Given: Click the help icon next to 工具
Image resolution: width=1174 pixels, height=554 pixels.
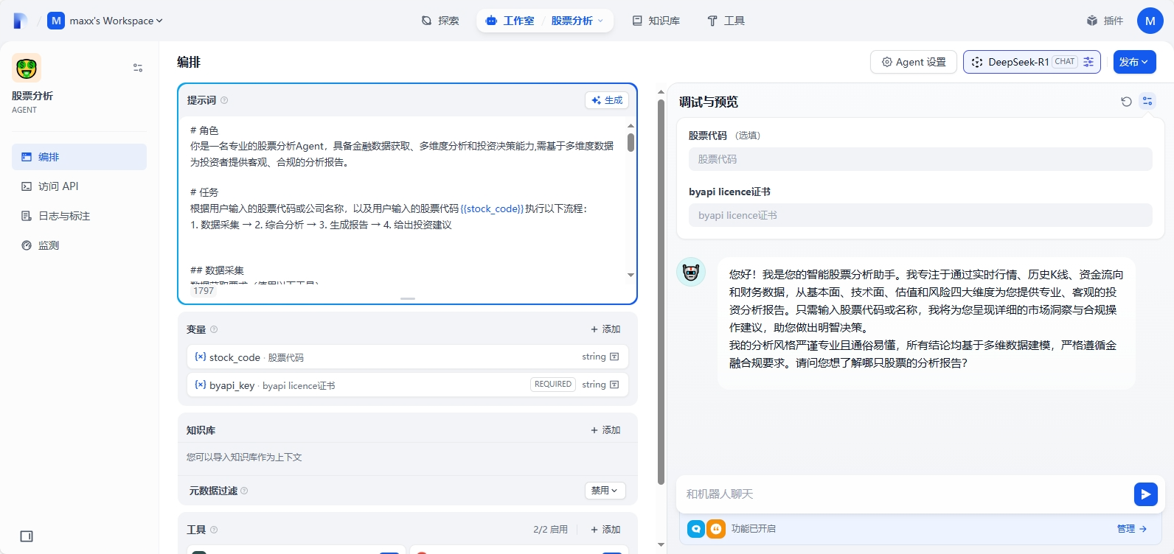Looking at the screenshot, I should (214, 530).
